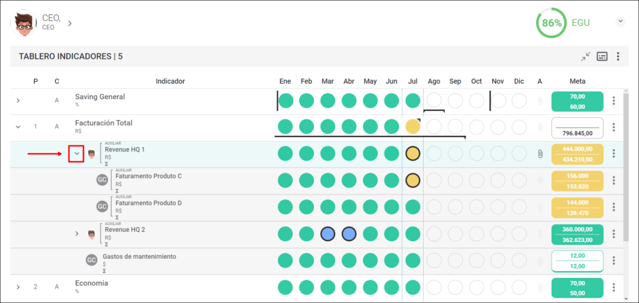The width and height of the screenshot is (639, 303).
Task: Open the dropdown chevron beside EGU
Action: point(620,22)
